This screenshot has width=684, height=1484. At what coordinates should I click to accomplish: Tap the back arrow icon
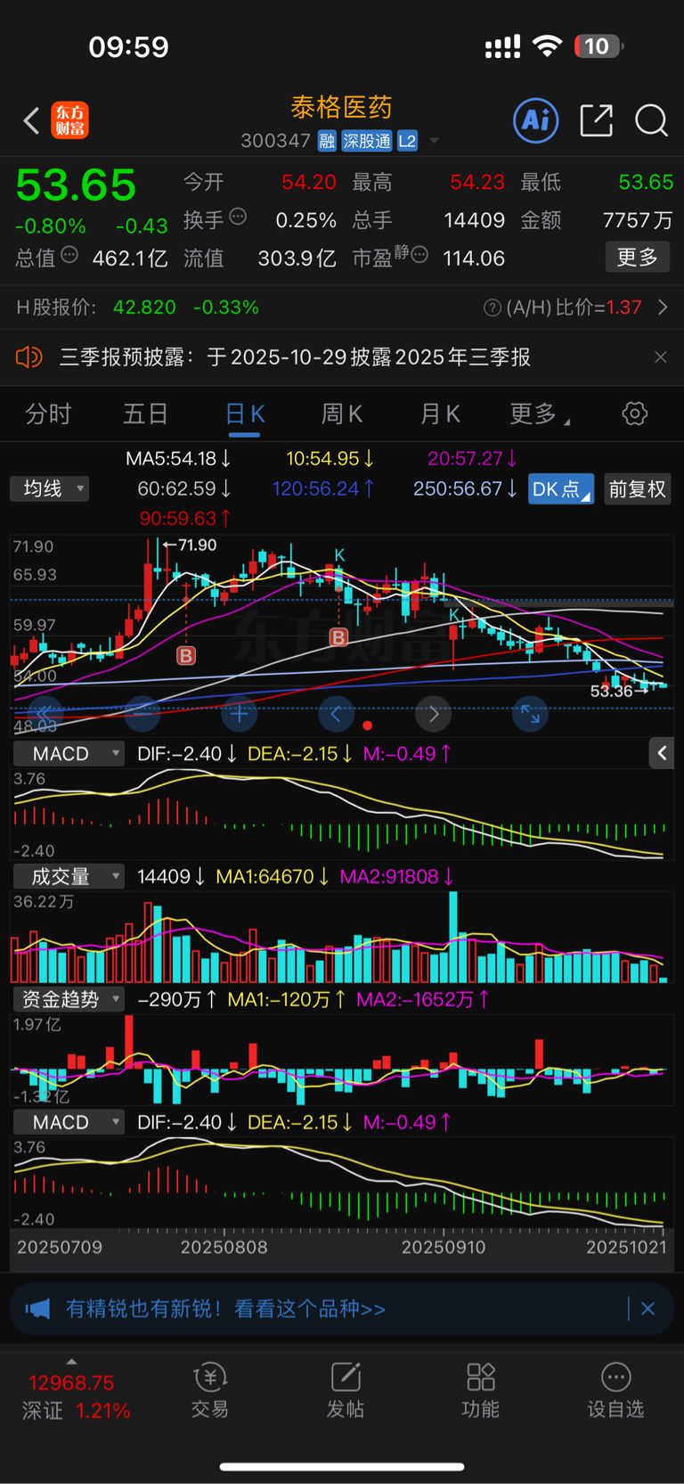pyautogui.click(x=31, y=120)
